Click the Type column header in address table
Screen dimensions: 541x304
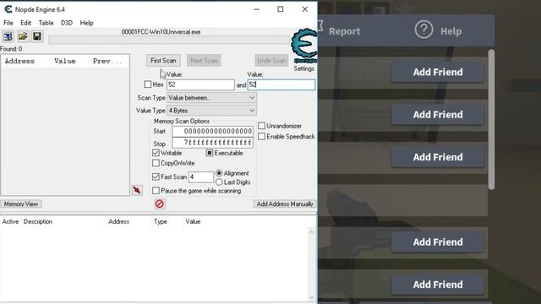161,221
